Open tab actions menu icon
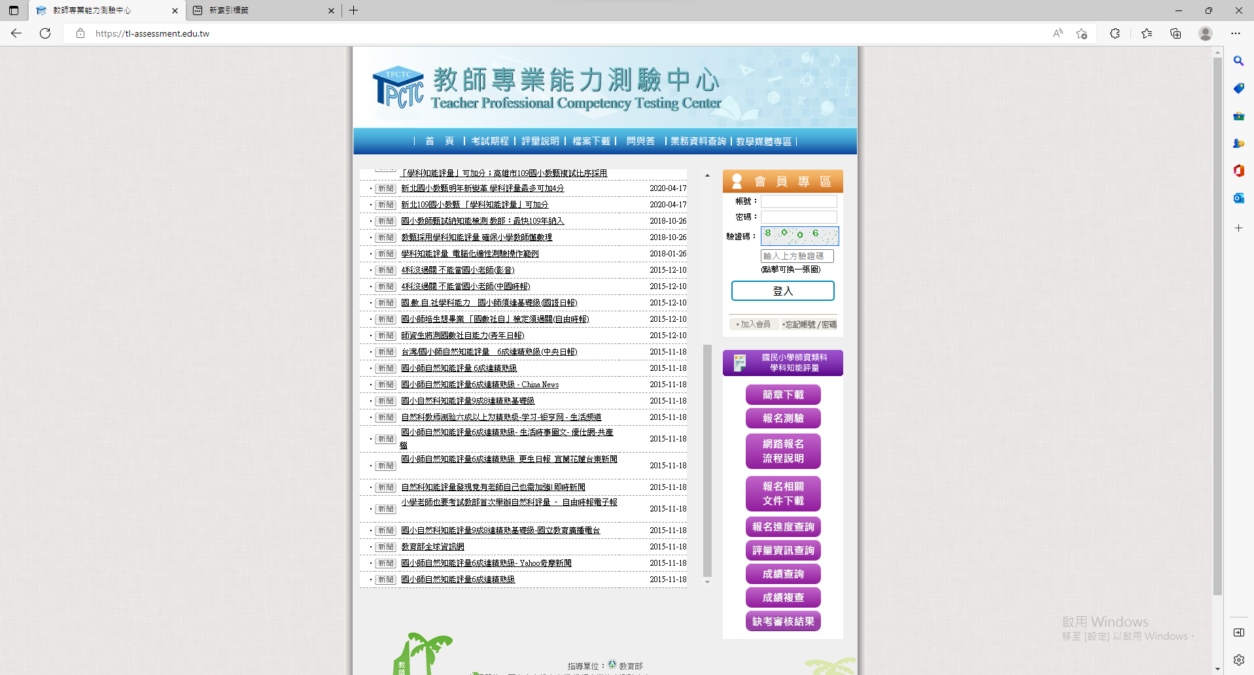Image resolution: width=1254 pixels, height=675 pixels. coord(14,10)
